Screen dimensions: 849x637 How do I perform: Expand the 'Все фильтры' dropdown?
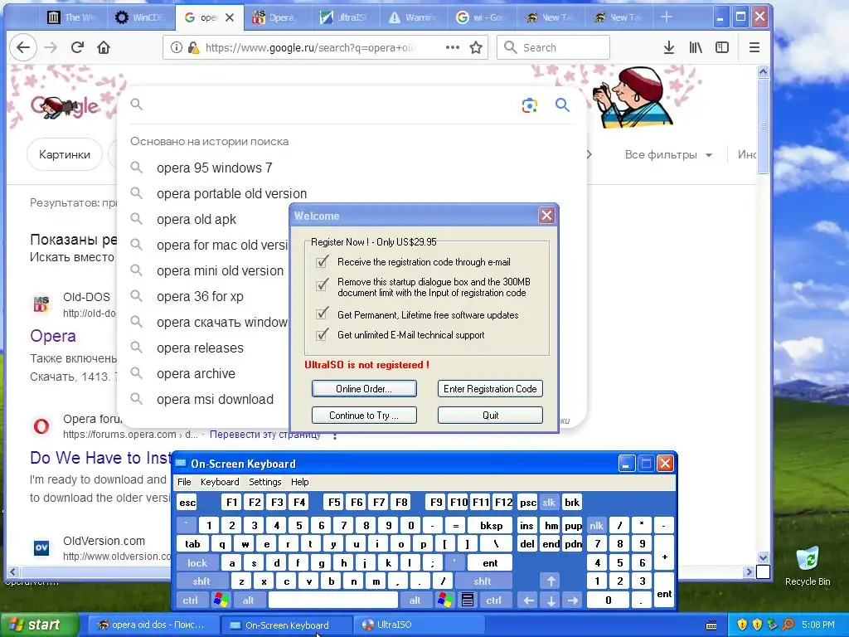tap(668, 155)
